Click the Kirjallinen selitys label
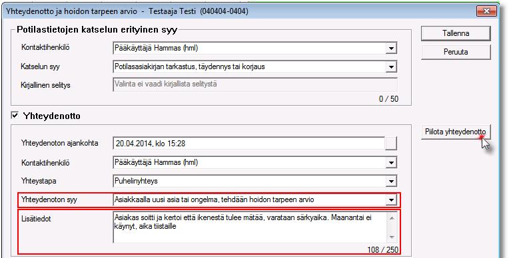509x258 pixels. pos(45,85)
